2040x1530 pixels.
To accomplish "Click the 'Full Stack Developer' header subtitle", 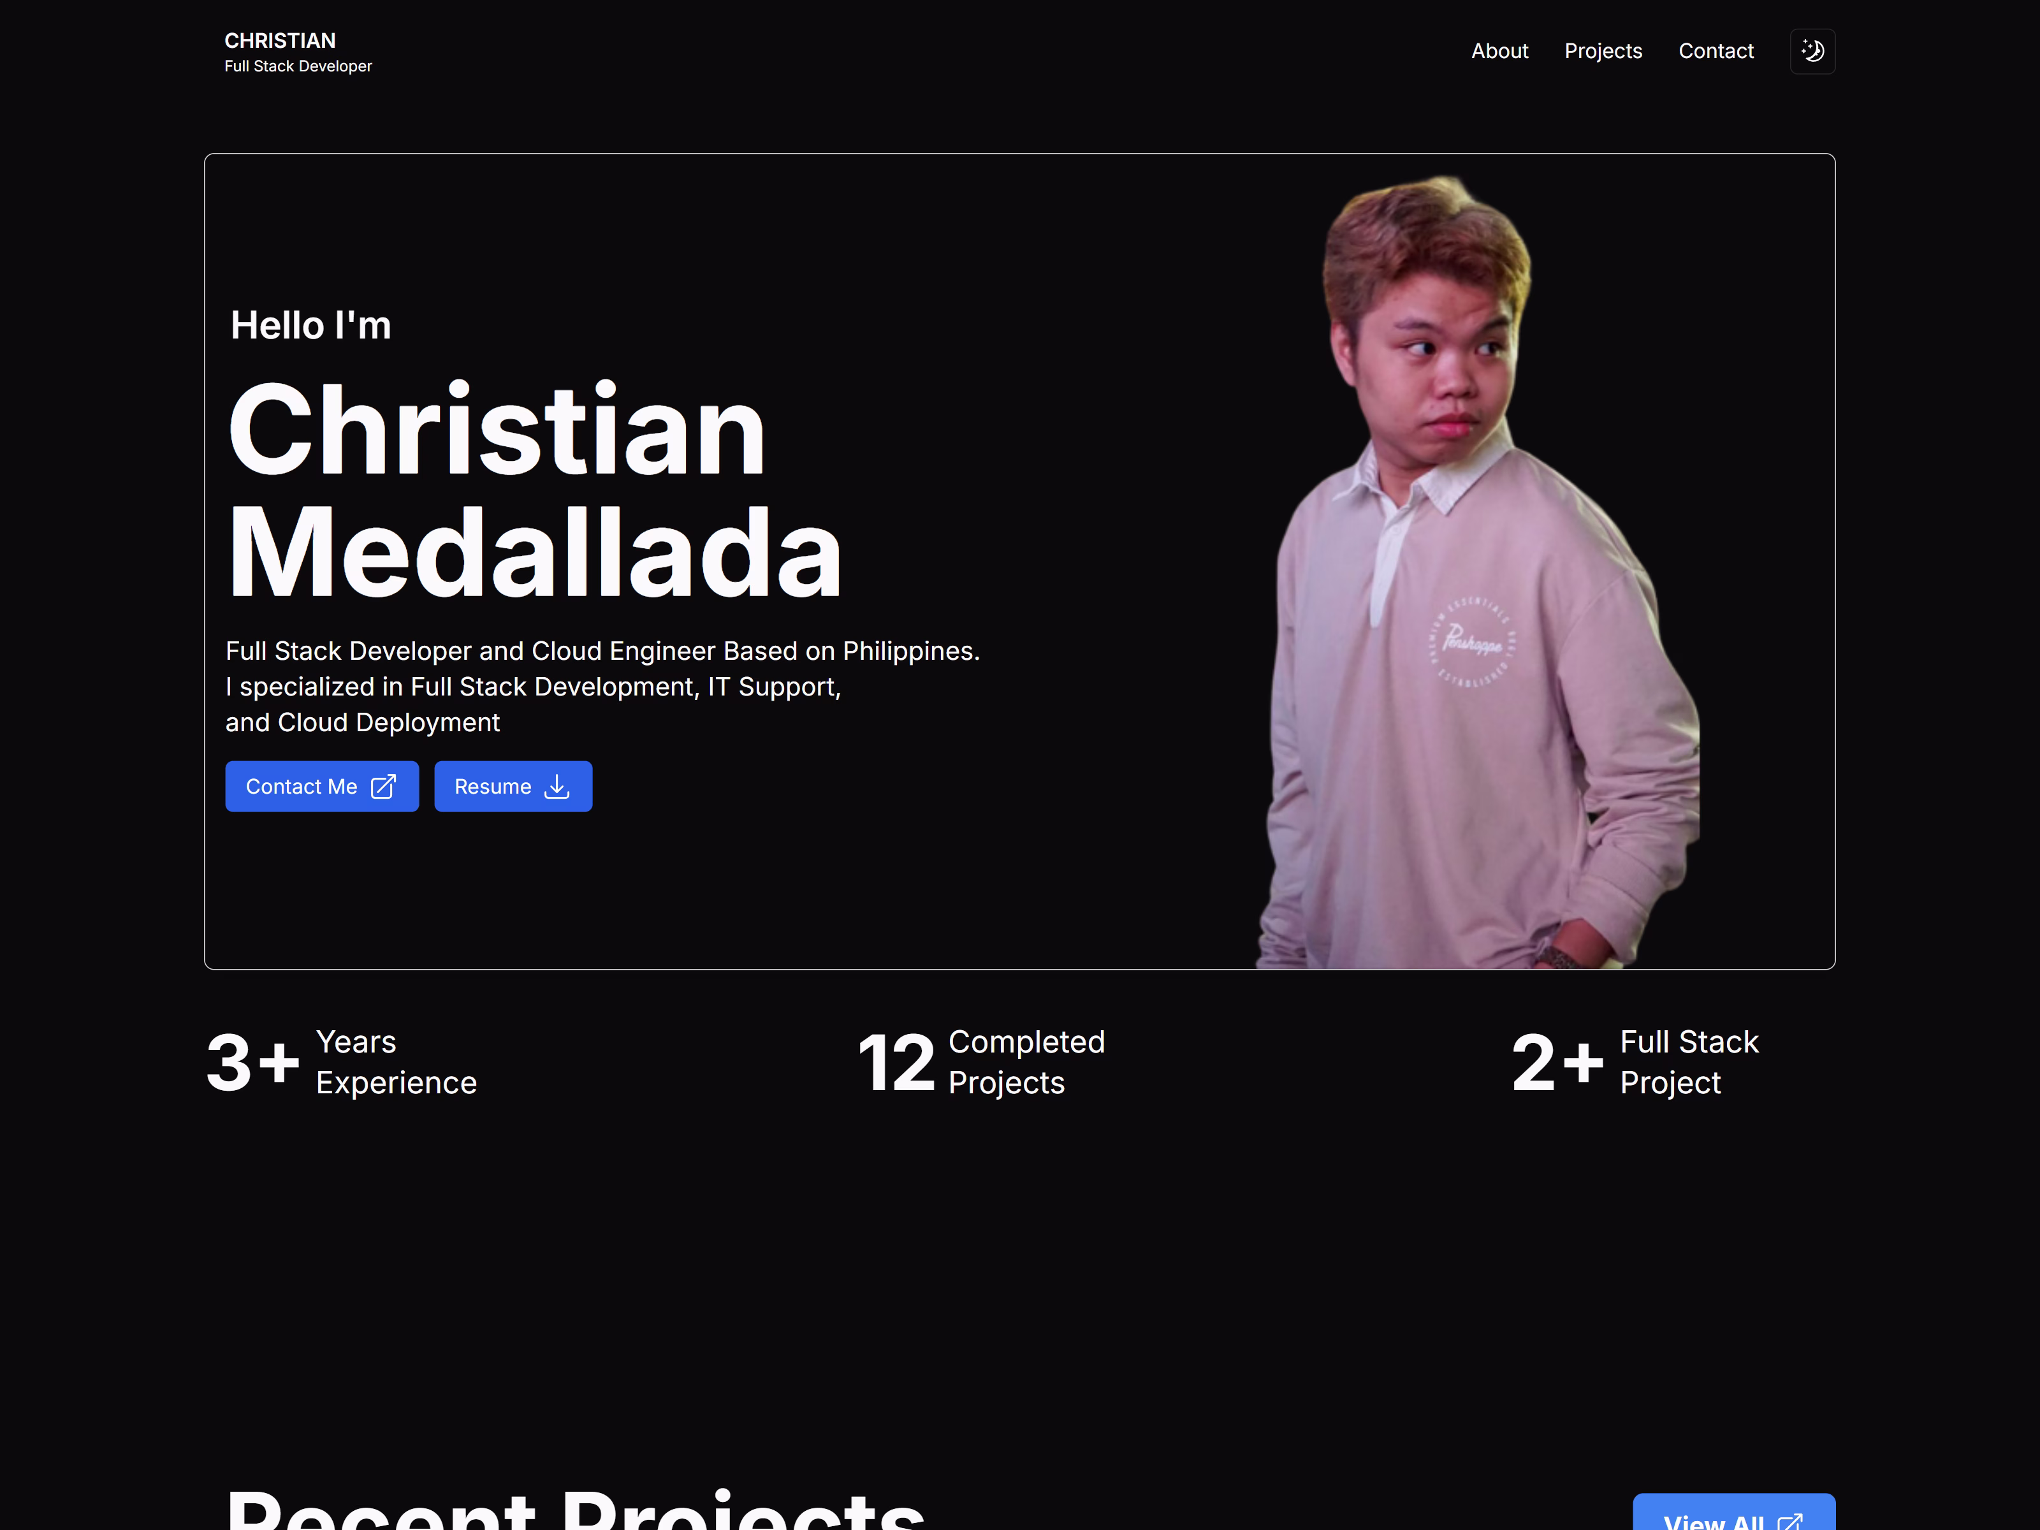I will [298, 66].
